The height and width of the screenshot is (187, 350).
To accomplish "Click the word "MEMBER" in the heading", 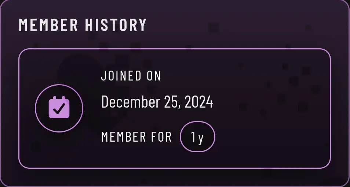I will (x=48, y=25).
